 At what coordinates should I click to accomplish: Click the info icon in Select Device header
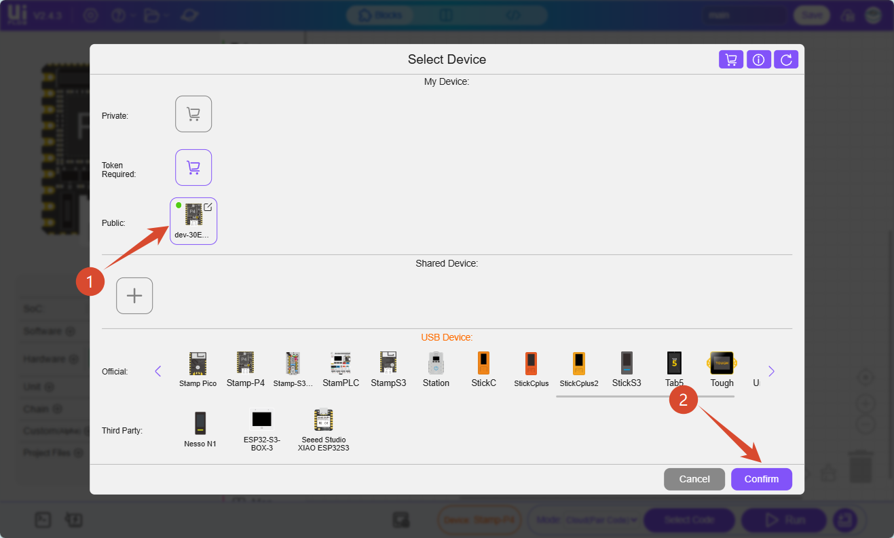point(758,60)
